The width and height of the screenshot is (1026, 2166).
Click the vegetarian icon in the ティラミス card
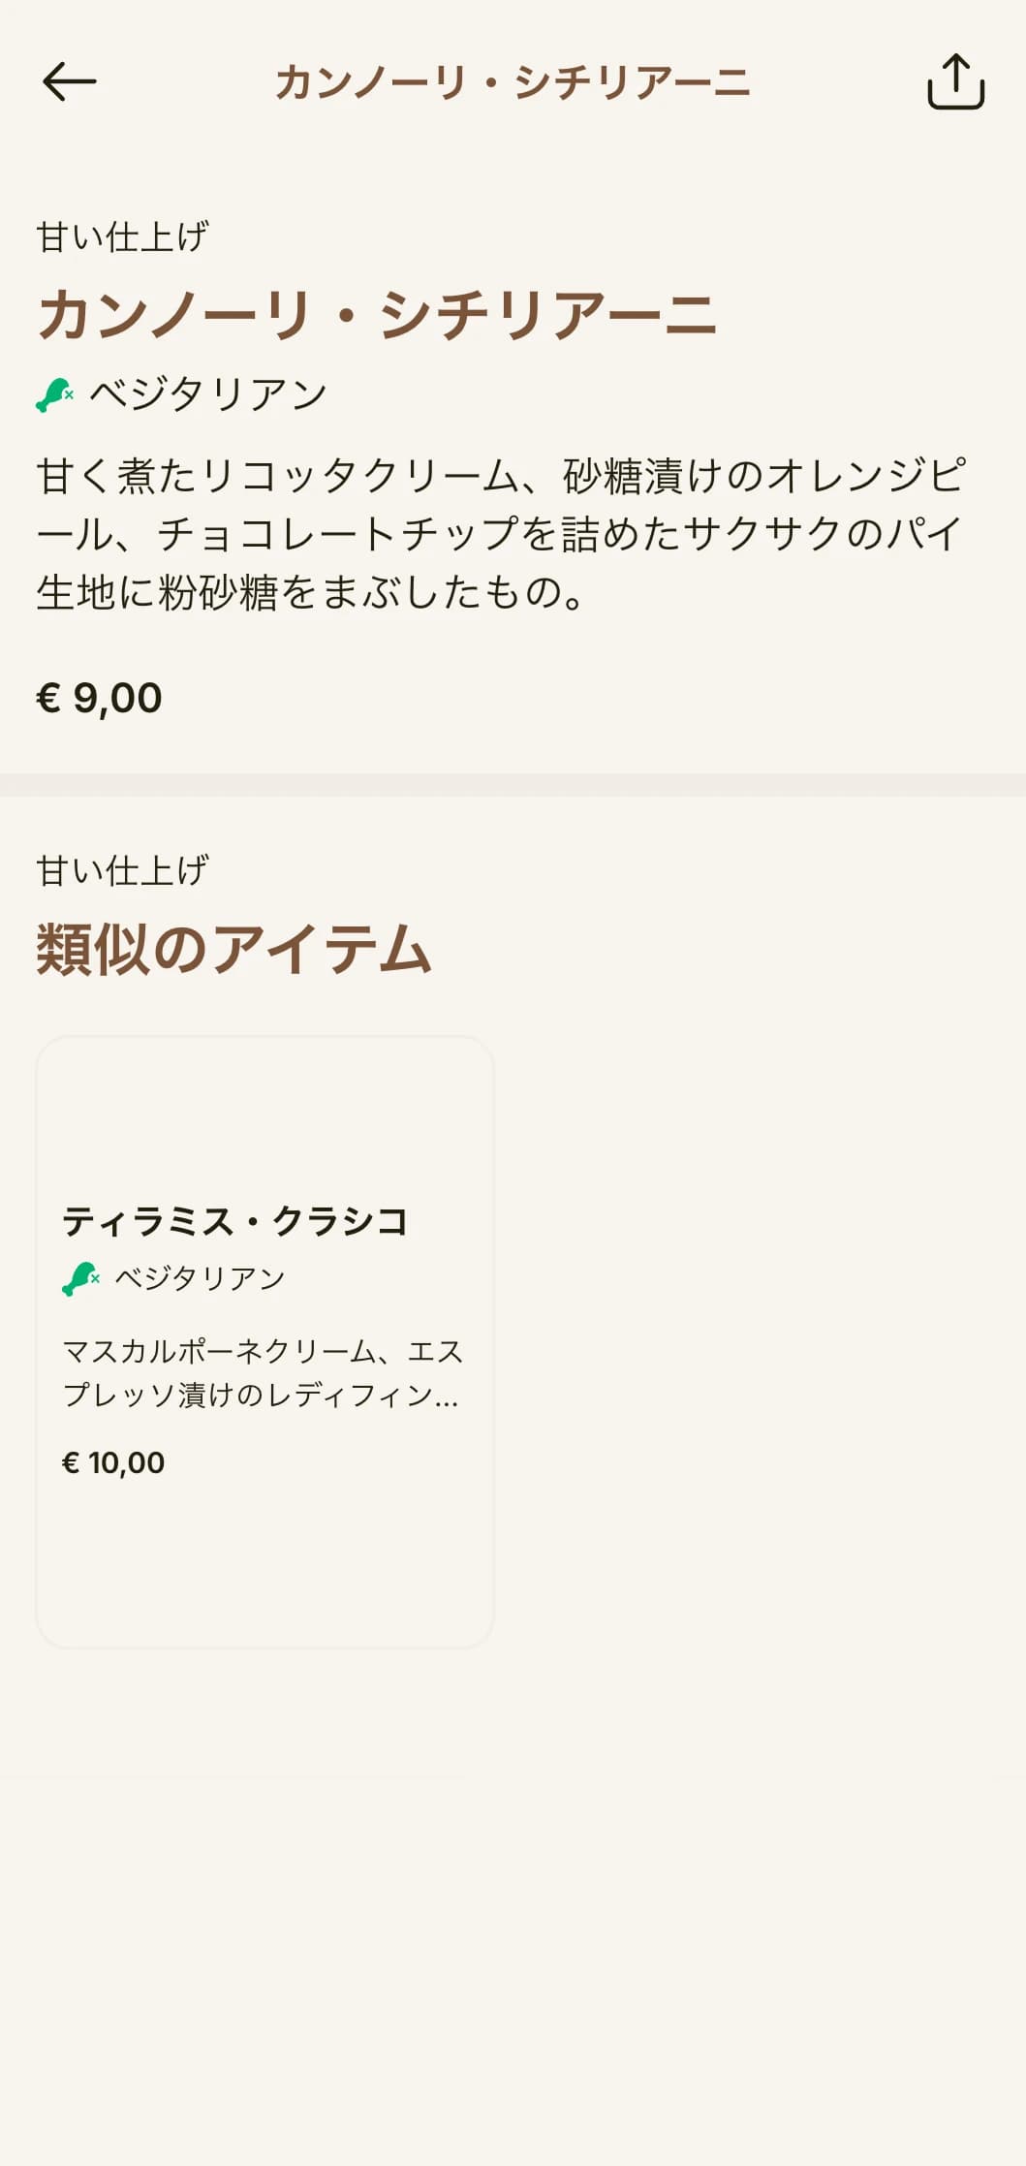pos(81,1278)
